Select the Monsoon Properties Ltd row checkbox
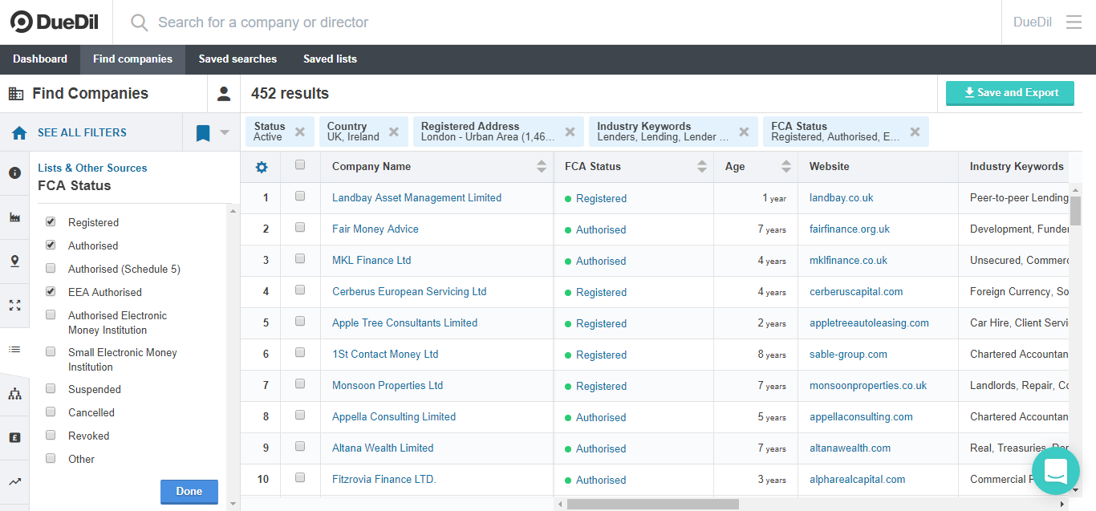This screenshot has height=511, width=1096. click(x=300, y=383)
